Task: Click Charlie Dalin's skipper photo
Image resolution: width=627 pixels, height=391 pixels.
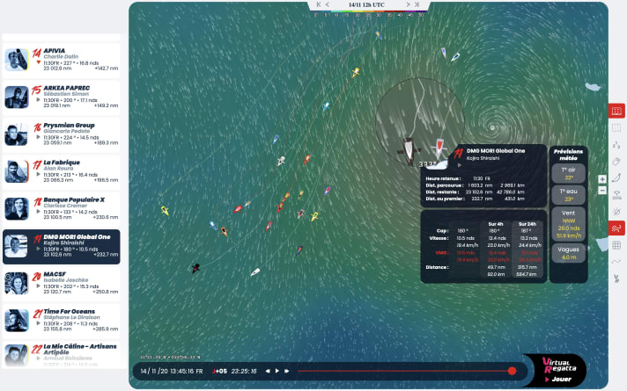Action: coord(17,60)
